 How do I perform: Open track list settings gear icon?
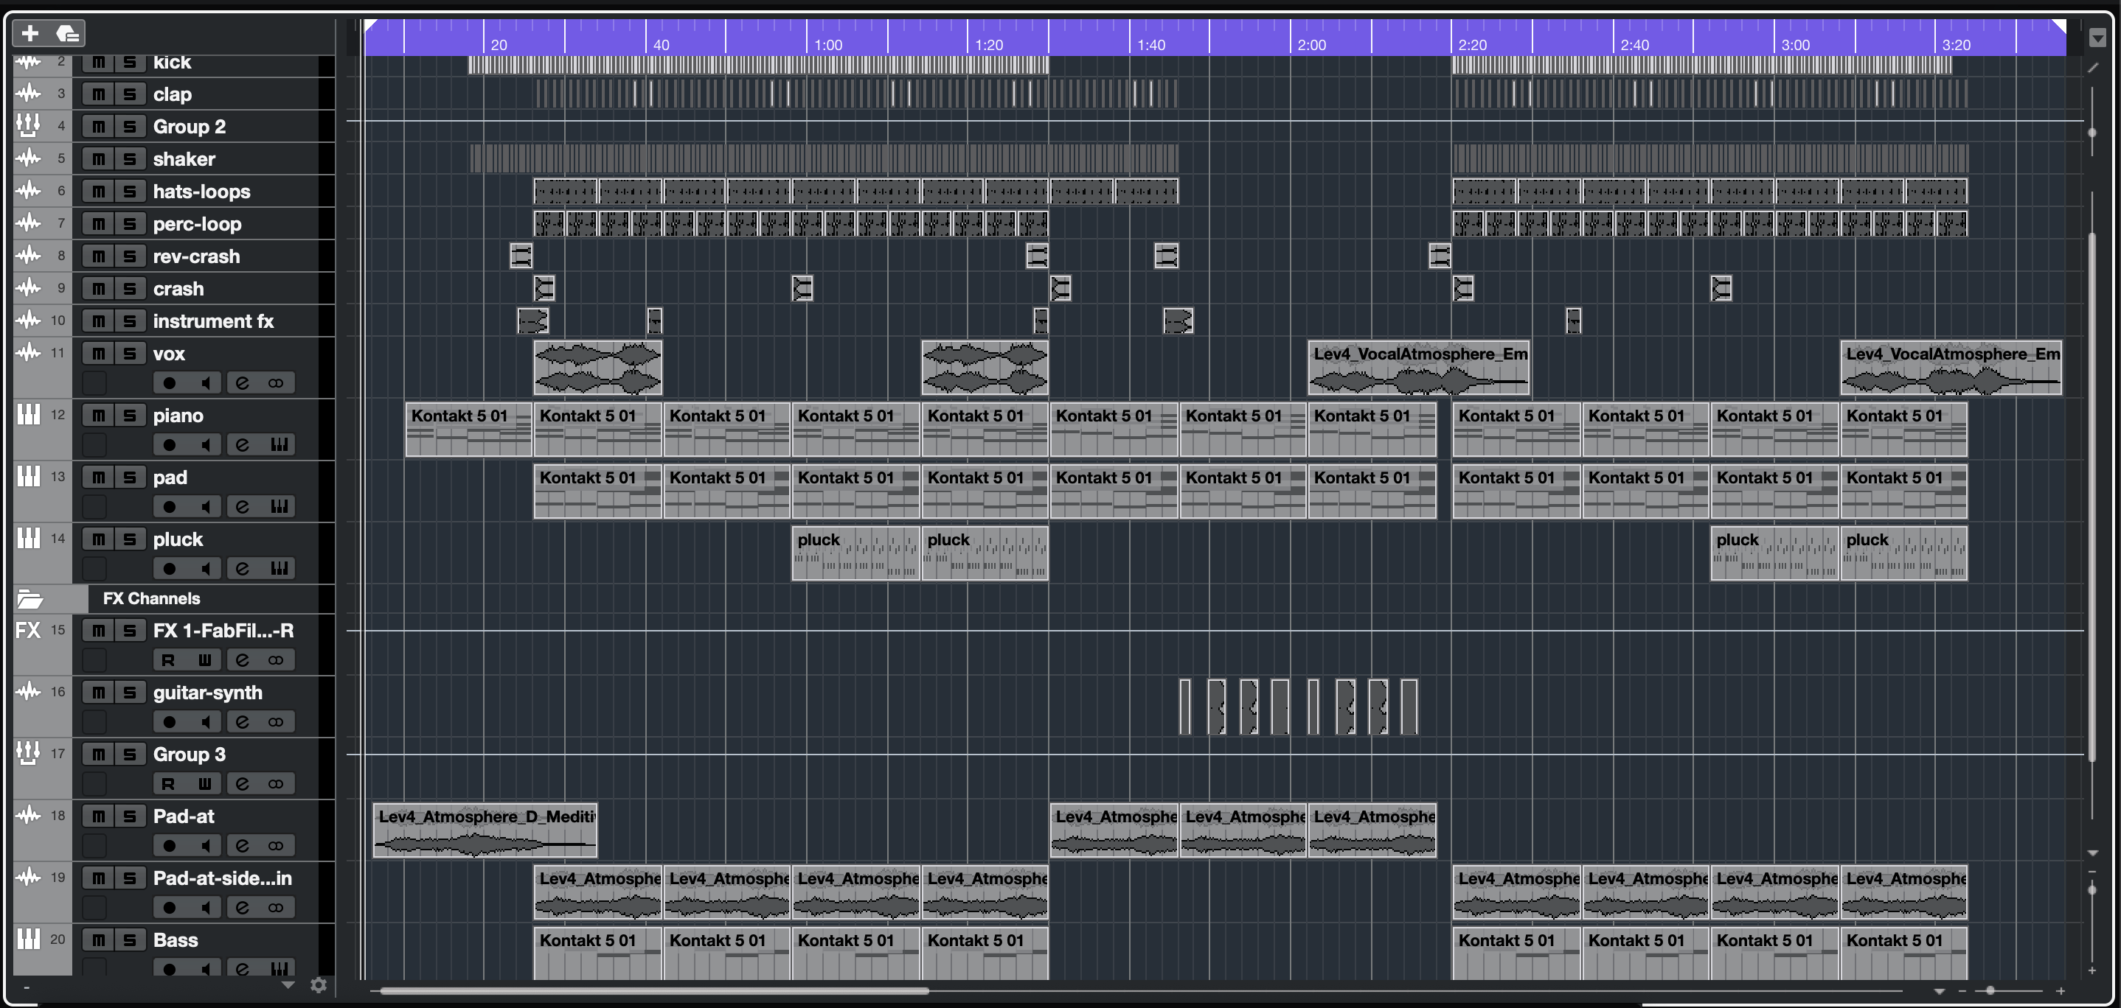pyautogui.click(x=319, y=985)
